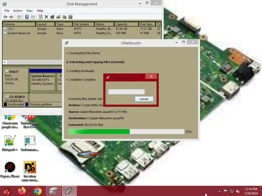Click the Forward arrow in Disk Management toolbar
The width and height of the screenshot is (262, 196).
point(11,17)
